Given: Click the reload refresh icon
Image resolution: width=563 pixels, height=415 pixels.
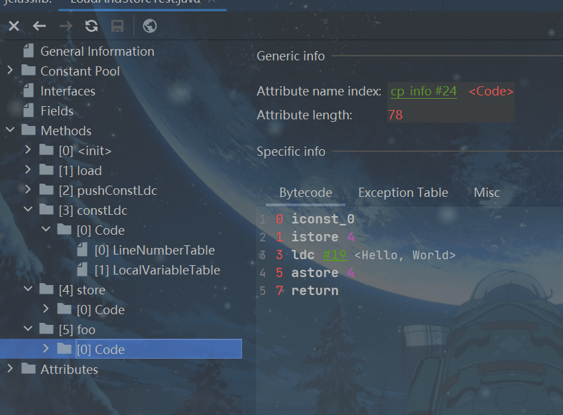Looking at the screenshot, I should click(x=92, y=27).
